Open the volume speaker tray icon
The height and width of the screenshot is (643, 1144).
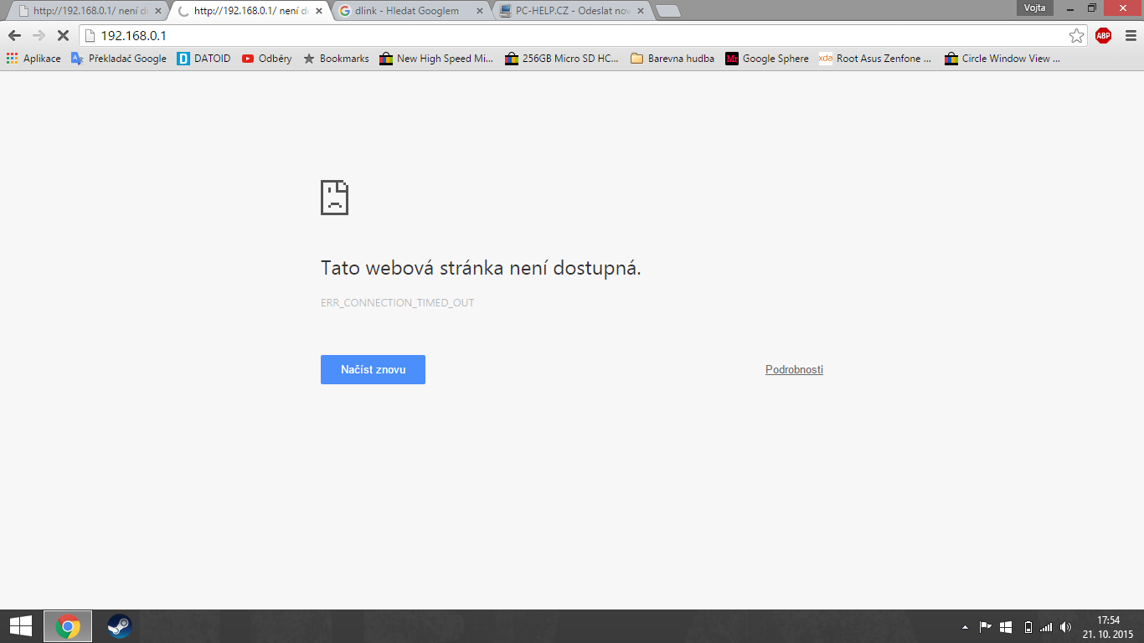(x=1065, y=626)
